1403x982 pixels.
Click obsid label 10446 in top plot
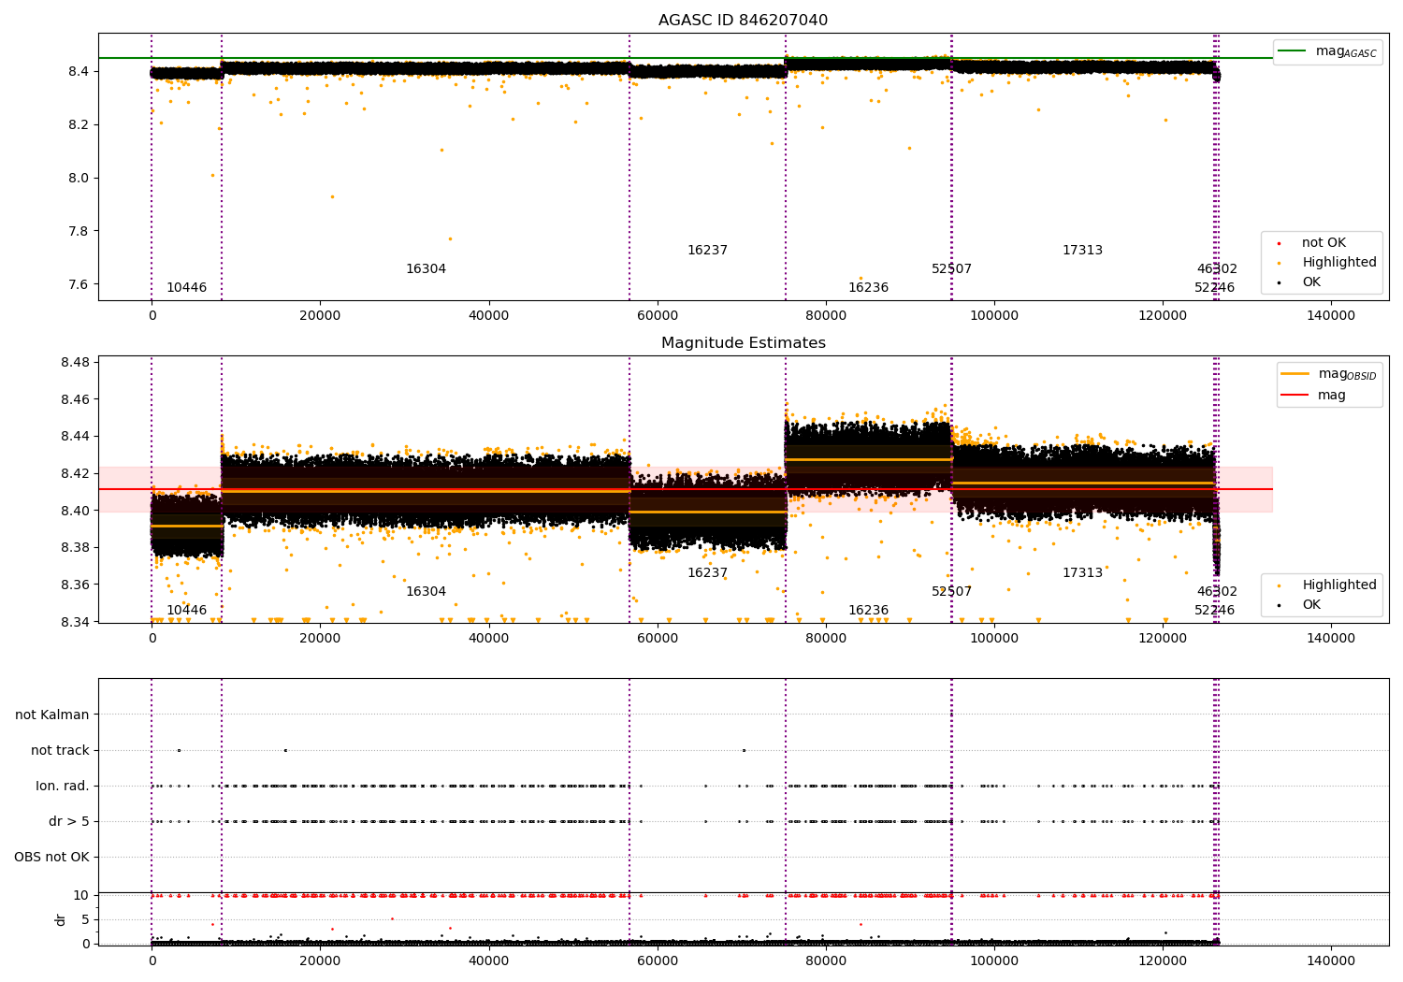[x=186, y=288]
